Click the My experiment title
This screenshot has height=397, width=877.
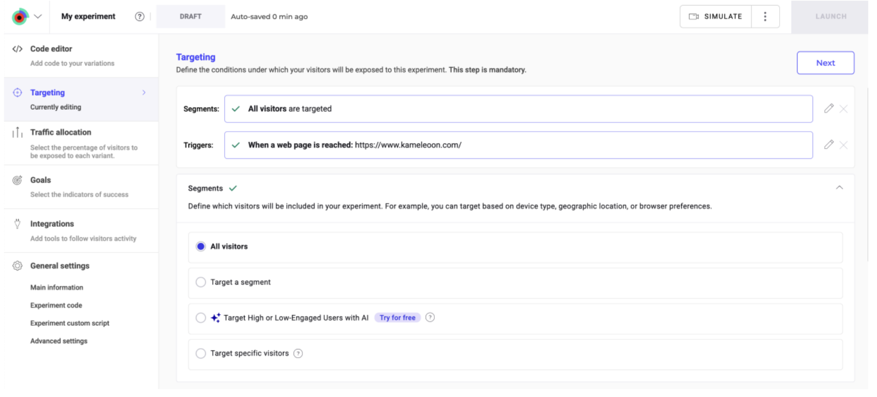(x=88, y=16)
